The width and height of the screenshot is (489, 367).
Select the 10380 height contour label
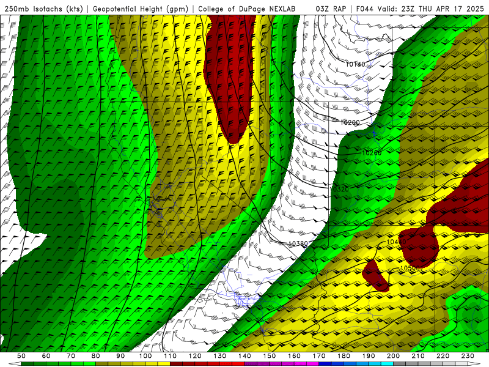click(x=298, y=243)
